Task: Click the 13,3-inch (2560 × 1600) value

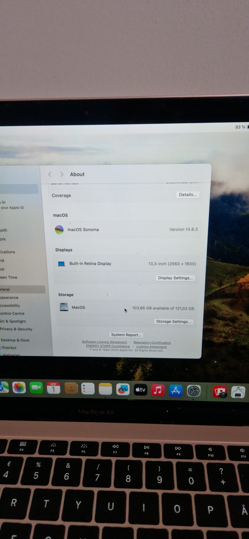Action: coord(172,264)
